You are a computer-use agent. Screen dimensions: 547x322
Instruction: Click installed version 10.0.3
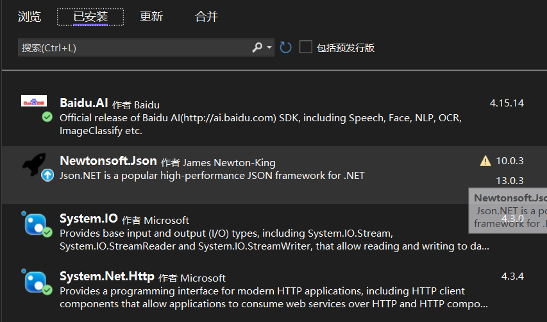point(510,161)
